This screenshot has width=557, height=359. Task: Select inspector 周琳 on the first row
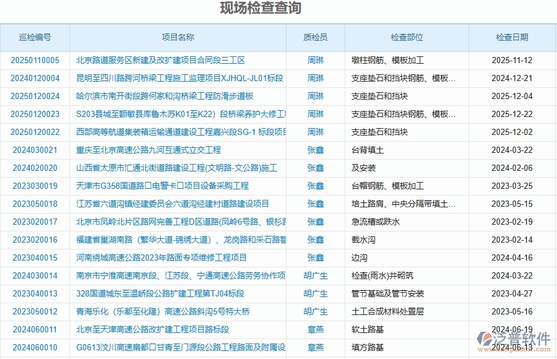tap(316, 60)
